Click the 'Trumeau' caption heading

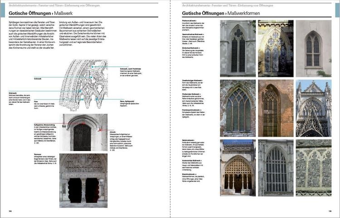[x=38, y=154]
